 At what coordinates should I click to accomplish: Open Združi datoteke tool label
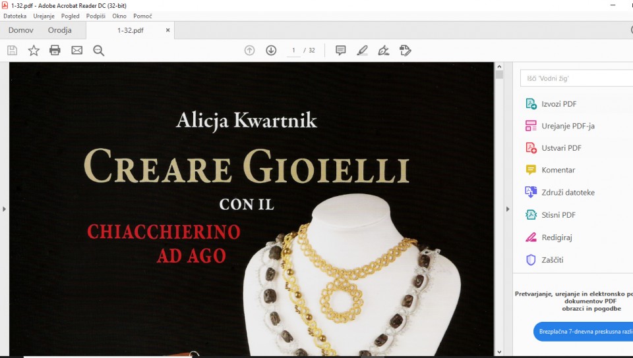(x=568, y=192)
